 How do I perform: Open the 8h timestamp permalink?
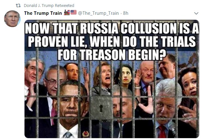[x=126, y=13]
